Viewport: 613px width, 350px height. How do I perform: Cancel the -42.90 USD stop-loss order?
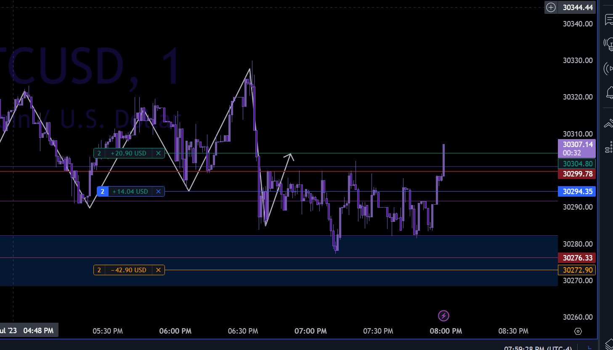[158, 270]
